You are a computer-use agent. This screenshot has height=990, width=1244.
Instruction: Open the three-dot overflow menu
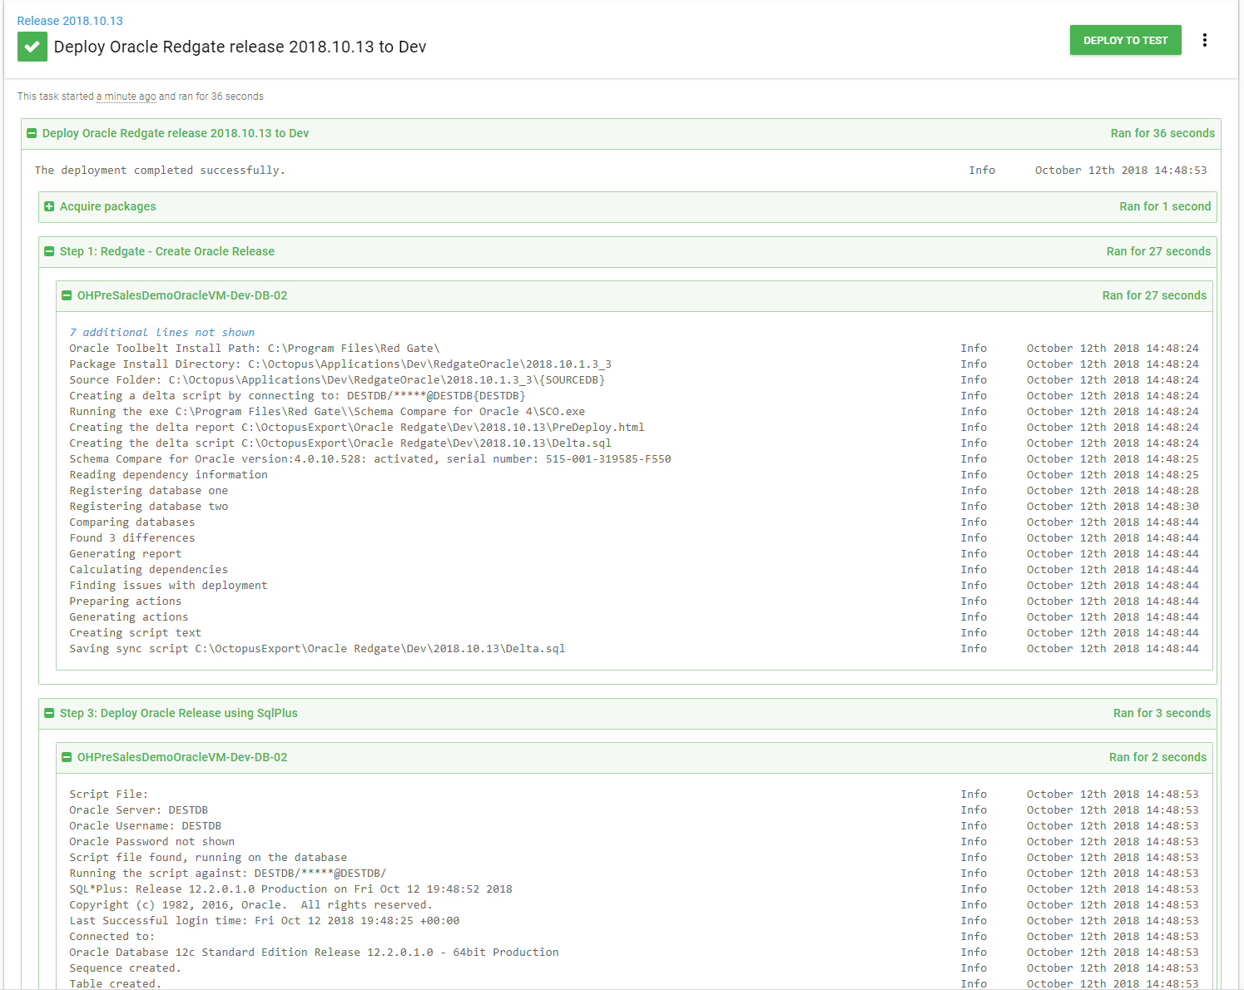1204,40
